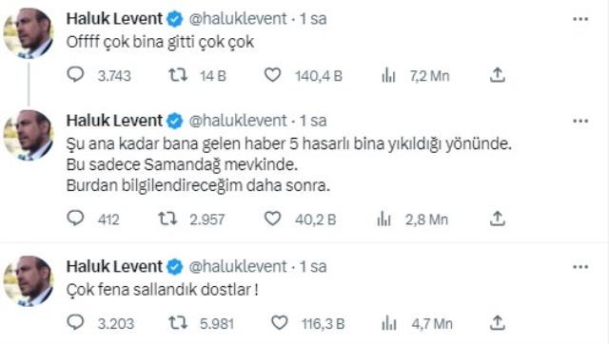Open profile picture on the second tweet
The height and width of the screenshot is (344, 609).
(x=28, y=135)
